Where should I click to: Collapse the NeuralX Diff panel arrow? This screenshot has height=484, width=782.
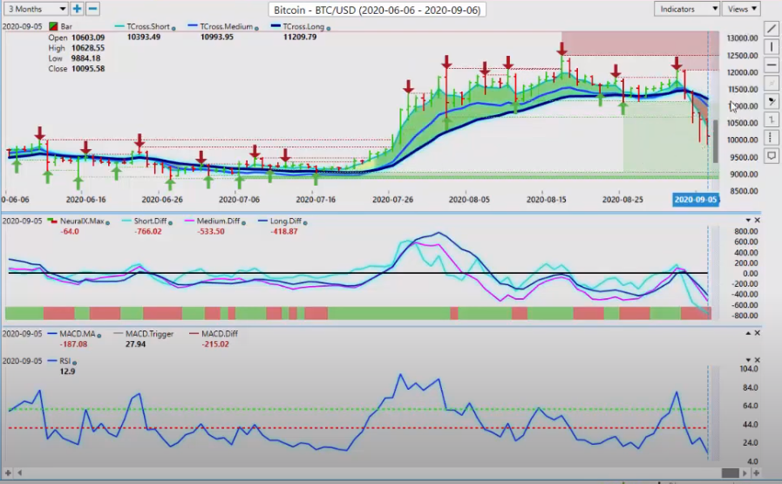[x=748, y=220]
